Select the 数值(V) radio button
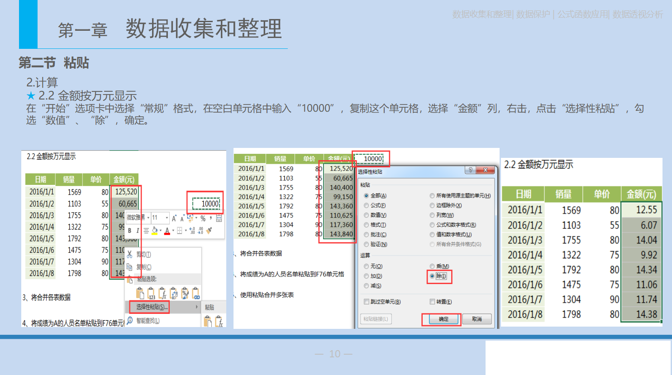Image resolution: width=672 pixels, height=375 pixels. (x=367, y=215)
